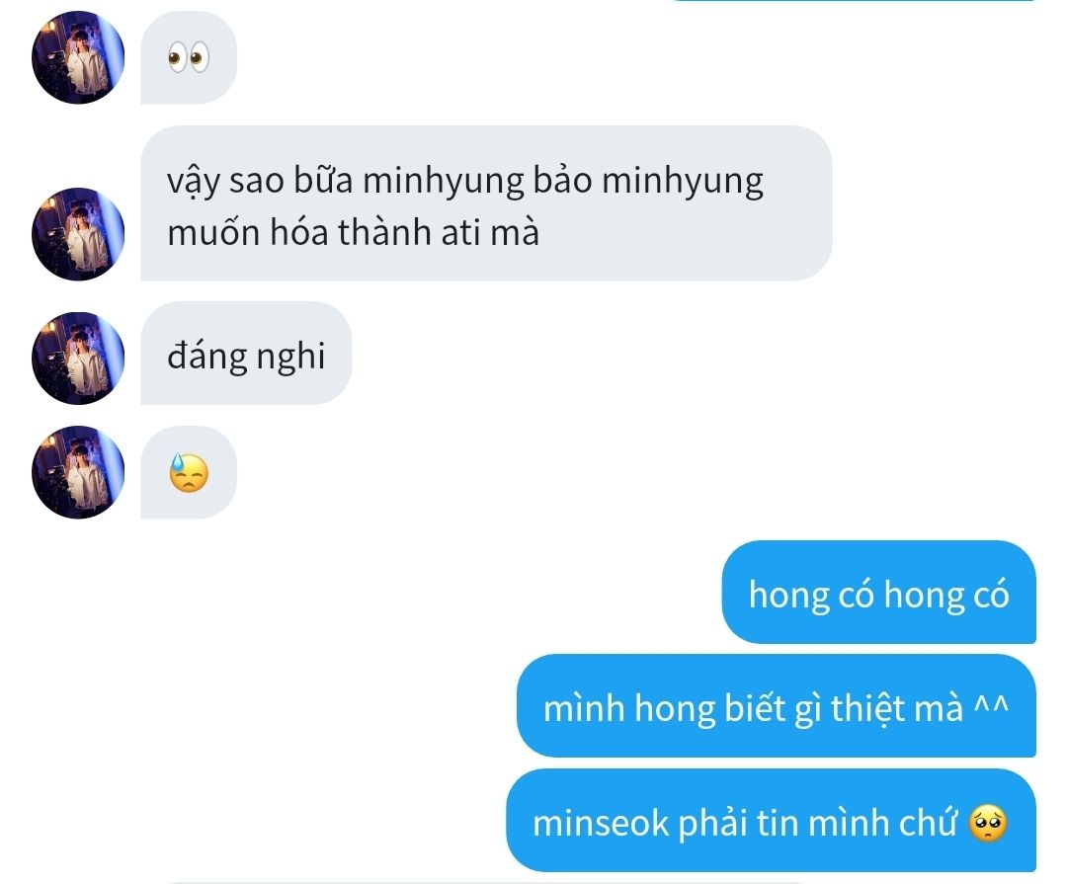Screen dimensions: 1067x884
Task: Select the 'vậy sao bữa minhyung bảo' message bubble
Action: [x=486, y=202]
